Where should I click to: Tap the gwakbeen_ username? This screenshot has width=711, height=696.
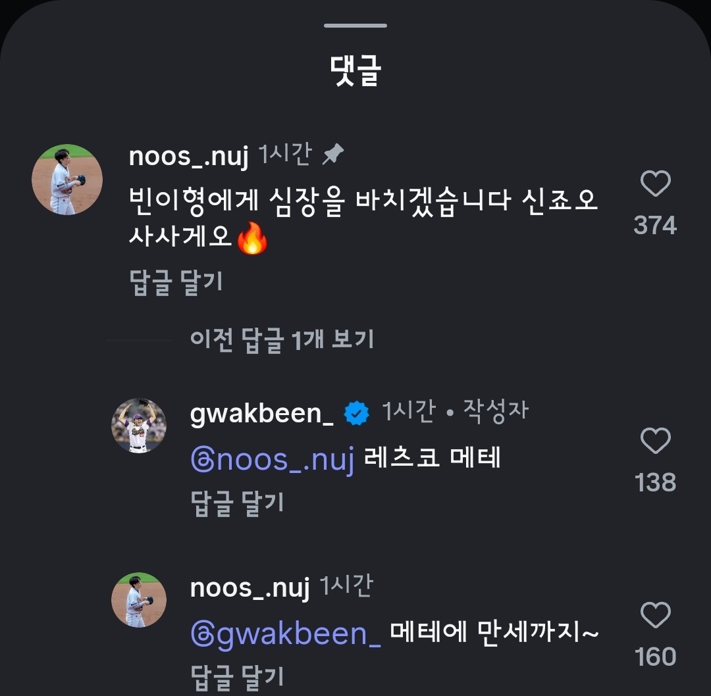[261, 413]
